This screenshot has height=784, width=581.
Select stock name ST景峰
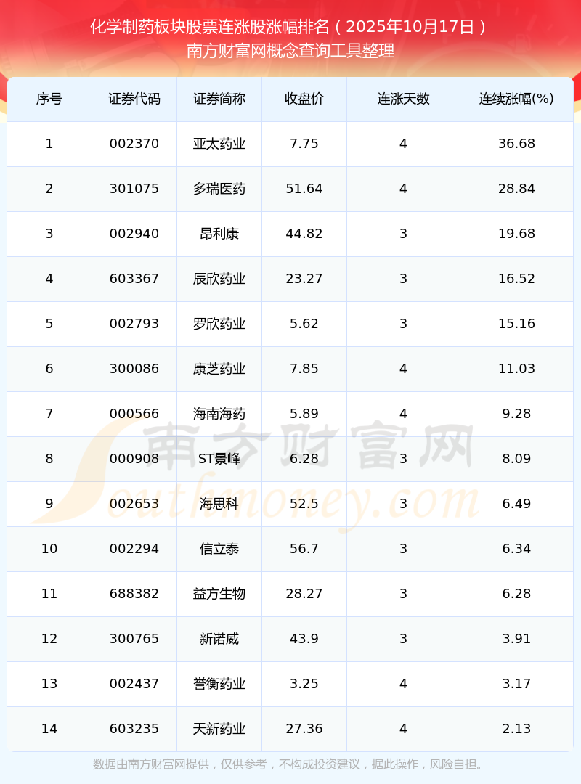coord(219,459)
